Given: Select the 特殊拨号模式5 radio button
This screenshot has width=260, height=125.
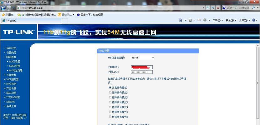Looking at the screenshot, I should click(x=110, y=112).
